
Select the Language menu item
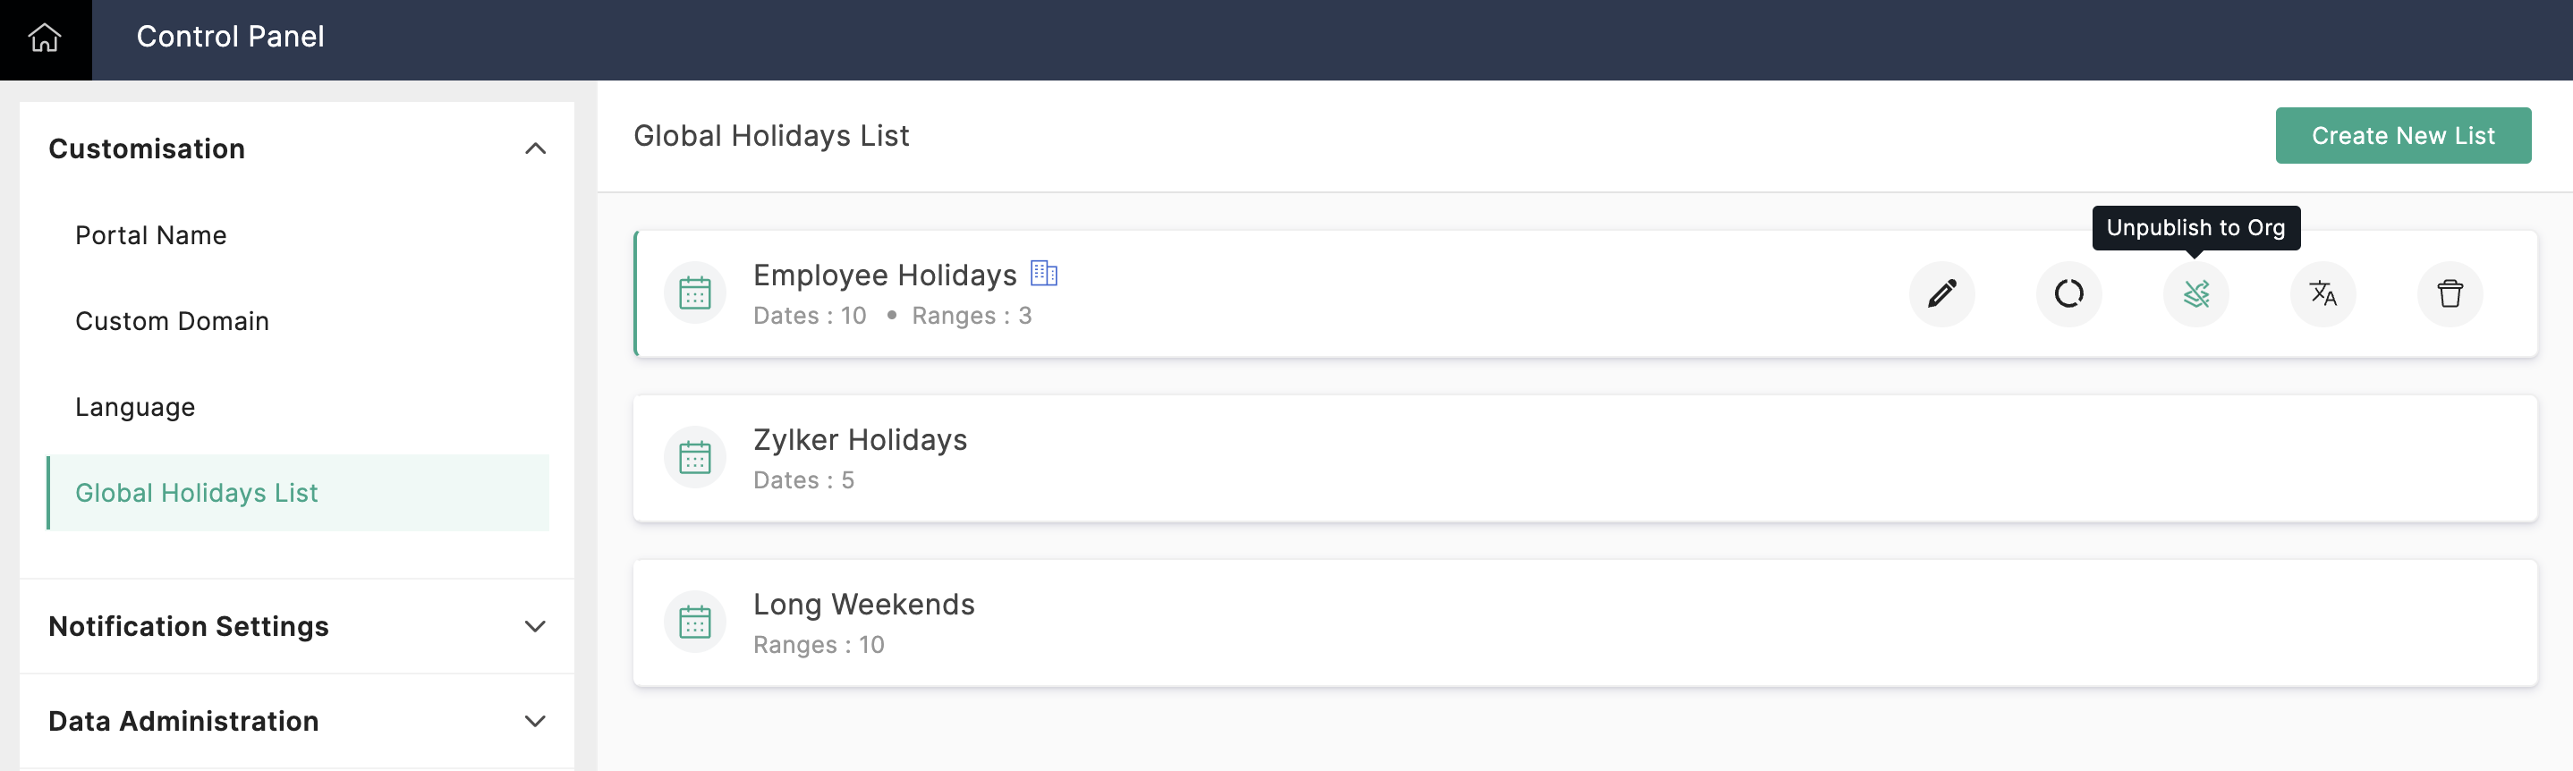pos(135,408)
